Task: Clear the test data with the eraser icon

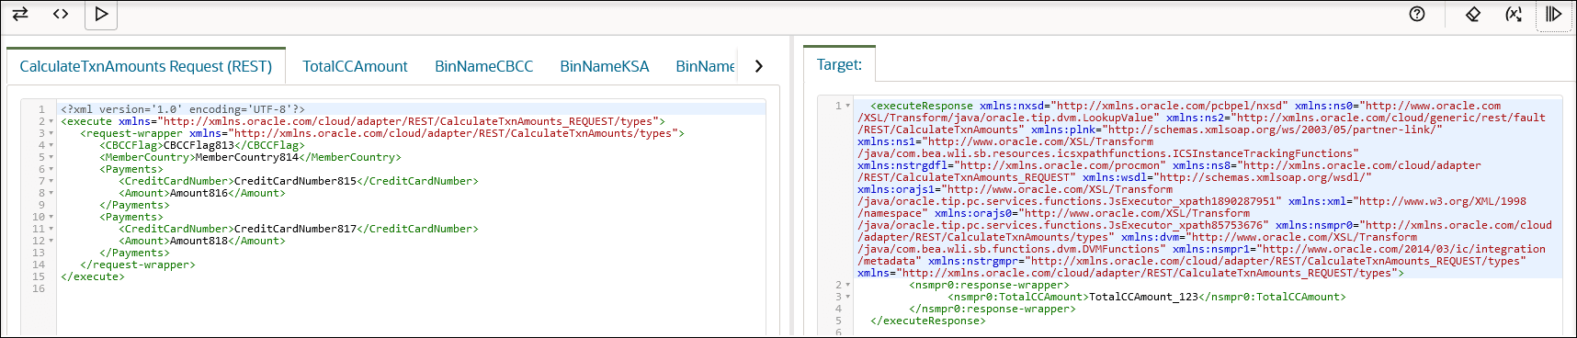Action: click(1472, 14)
